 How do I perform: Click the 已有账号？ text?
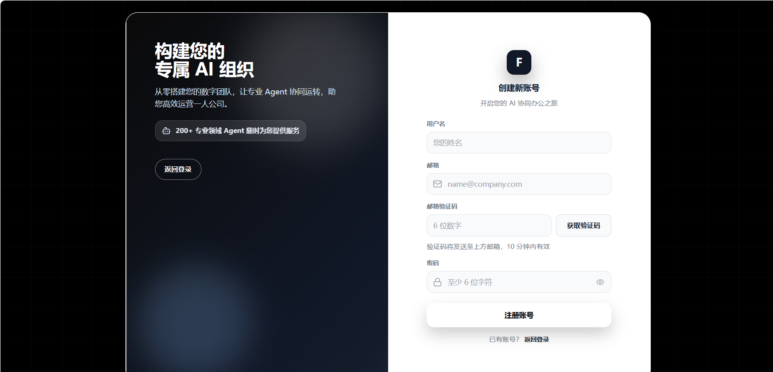coord(504,340)
